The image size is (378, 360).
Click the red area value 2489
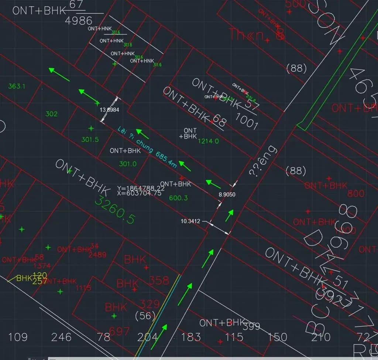pos(97,255)
